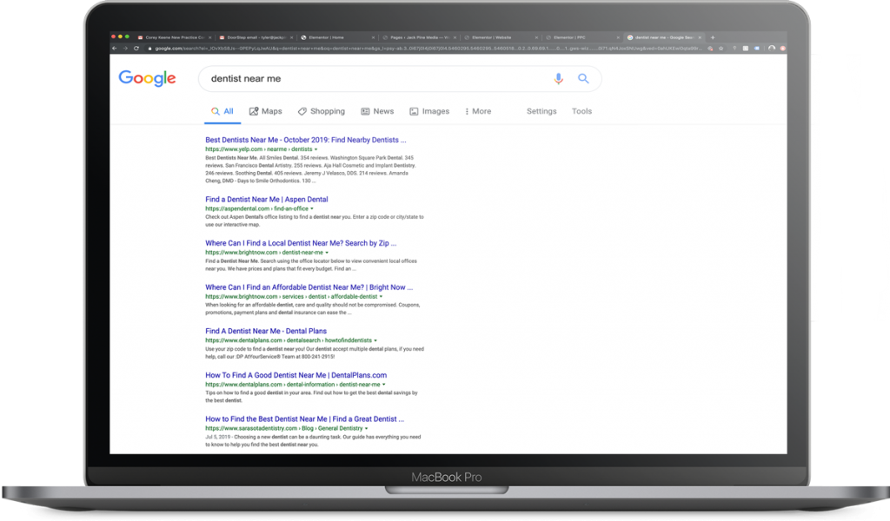Image resolution: width=890 pixels, height=521 pixels.
Task: Open a new browser tab with plus
Action: click(713, 37)
